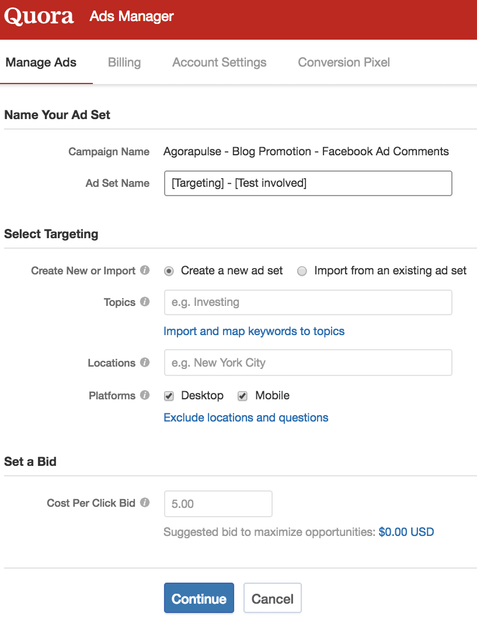Click info icon next to Topics label

point(145,302)
